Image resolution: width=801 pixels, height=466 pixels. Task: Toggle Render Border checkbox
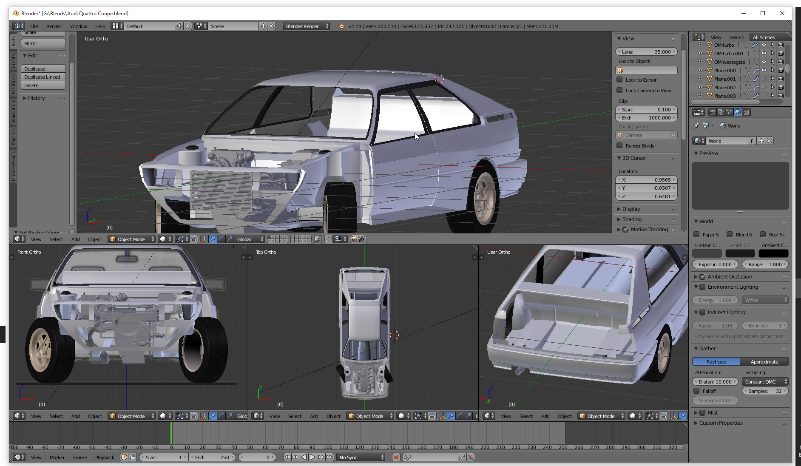tap(620, 145)
